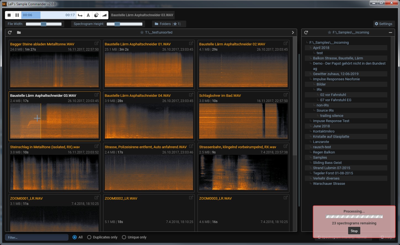Select 'Unique only' radio button

point(124,237)
